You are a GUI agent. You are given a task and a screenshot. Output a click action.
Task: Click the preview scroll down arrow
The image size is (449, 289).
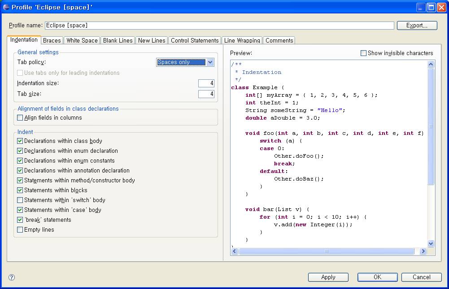tap(431, 243)
